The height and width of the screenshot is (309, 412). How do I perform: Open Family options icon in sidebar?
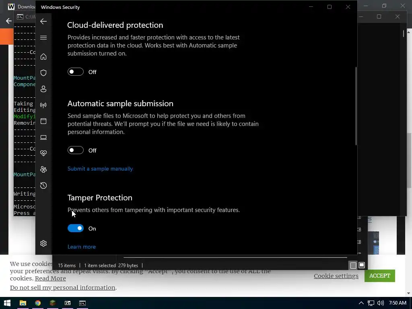43,169
